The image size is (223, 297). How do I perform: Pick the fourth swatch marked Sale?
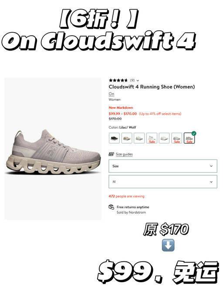[152, 138]
